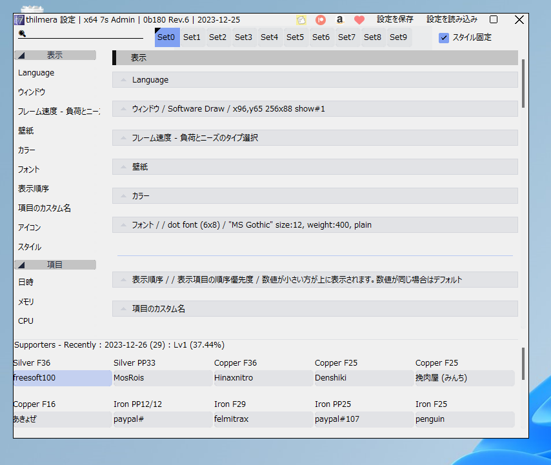Click supporter paypal#107
Image resolution: width=551 pixels, height=465 pixels.
pyautogui.click(x=364, y=419)
